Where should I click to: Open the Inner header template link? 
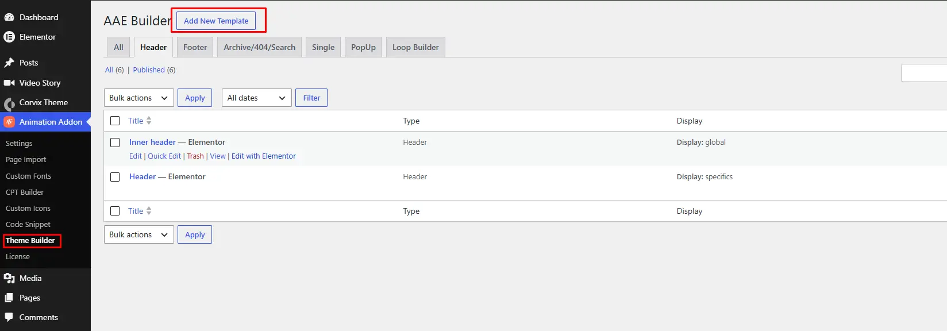pyautogui.click(x=152, y=142)
